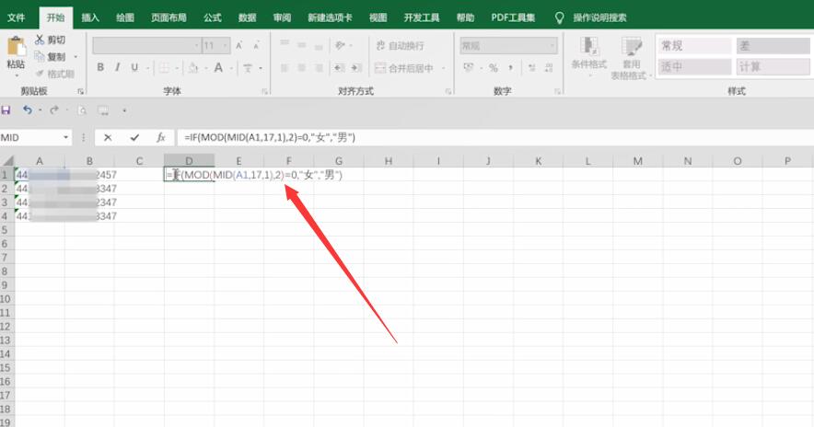
Task: Open the font name combo box
Action: 146,46
